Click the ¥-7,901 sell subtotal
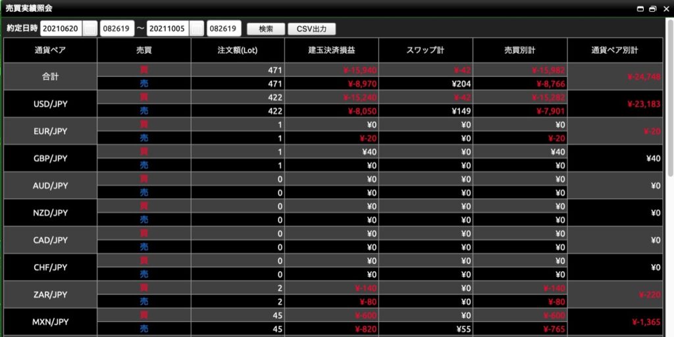674x337 pixels. click(x=551, y=111)
